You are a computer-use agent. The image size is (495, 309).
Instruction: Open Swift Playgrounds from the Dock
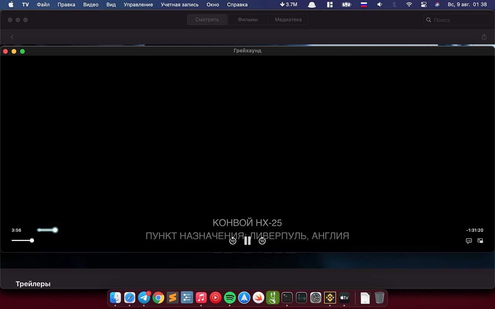258,297
